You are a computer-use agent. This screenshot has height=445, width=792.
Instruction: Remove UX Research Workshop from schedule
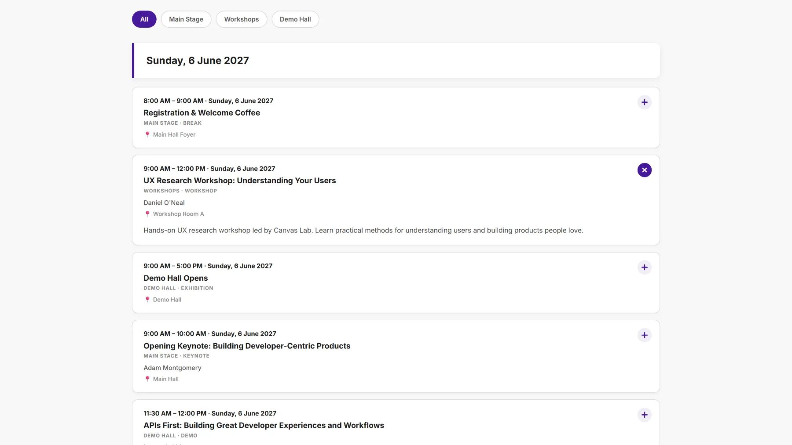click(x=644, y=170)
